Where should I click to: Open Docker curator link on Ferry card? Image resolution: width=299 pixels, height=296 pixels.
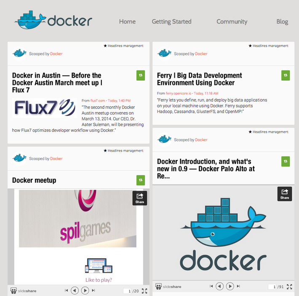(x=201, y=54)
